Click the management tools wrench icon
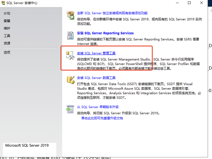The height and width of the screenshot is (159, 212). pyautogui.click(x=70, y=55)
